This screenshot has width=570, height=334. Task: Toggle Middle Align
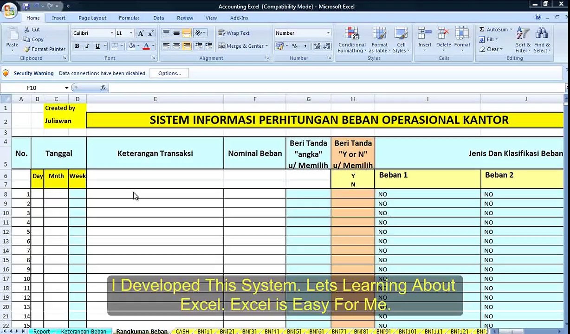pyautogui.click(x=176, y=33)
